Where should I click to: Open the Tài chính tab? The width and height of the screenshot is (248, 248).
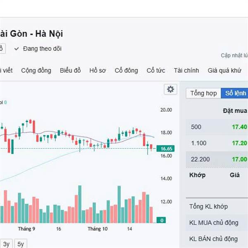pyautogui.click(x=186, y=70)
